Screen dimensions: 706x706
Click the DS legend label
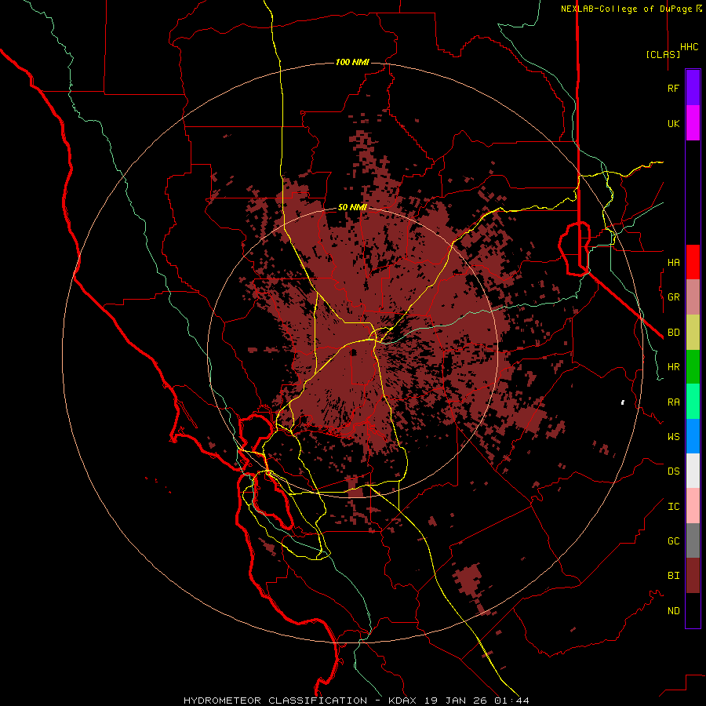coord(673,471)
